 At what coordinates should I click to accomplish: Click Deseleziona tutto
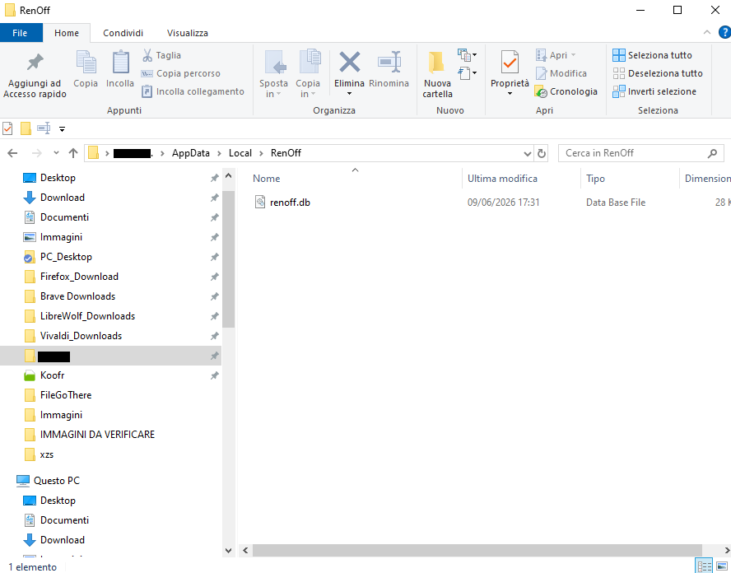pos(658,73)
